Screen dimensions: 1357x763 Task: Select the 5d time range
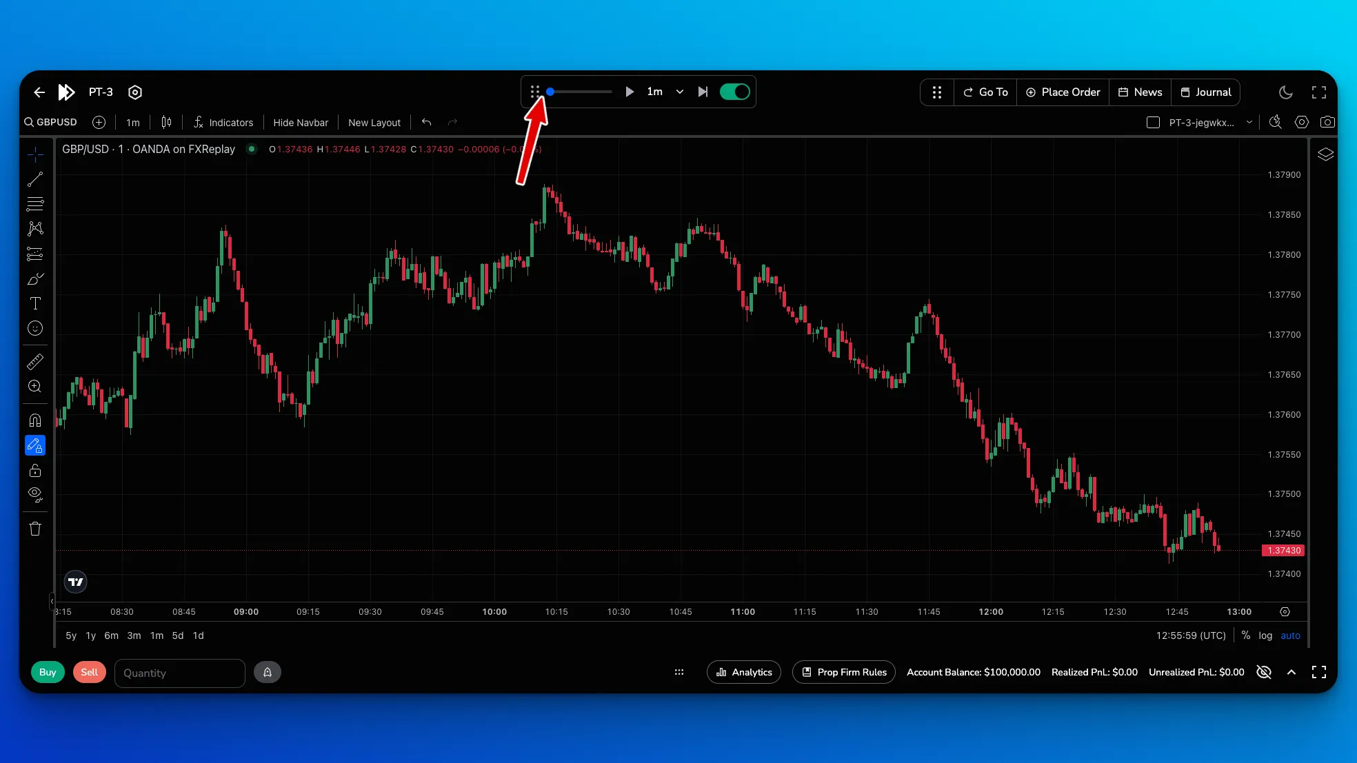click(178, 635)
